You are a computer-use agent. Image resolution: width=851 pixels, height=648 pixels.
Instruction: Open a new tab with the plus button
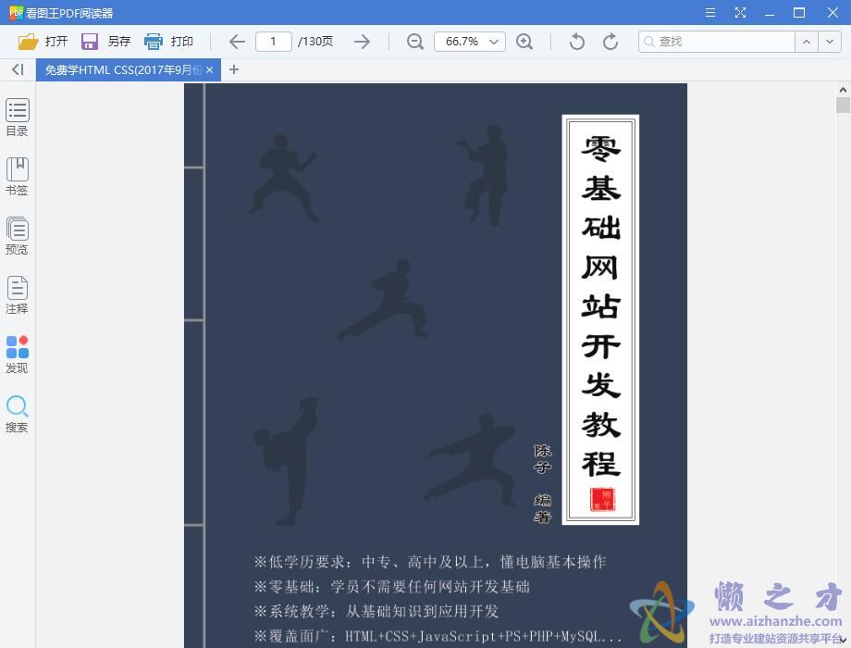(x=234, y=69)
